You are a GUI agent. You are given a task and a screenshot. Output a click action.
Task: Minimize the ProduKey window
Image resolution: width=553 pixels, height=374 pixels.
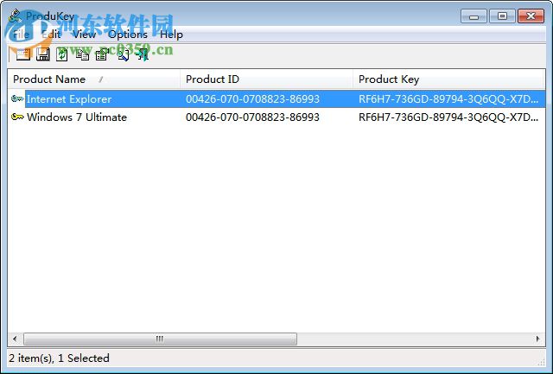click(474, 16)
